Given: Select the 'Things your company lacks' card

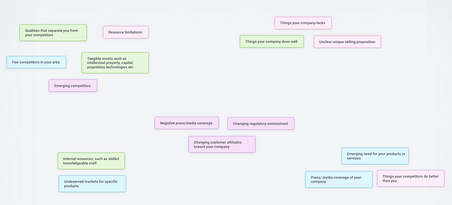Looking at the screenshot, I should tap(303, 23).
